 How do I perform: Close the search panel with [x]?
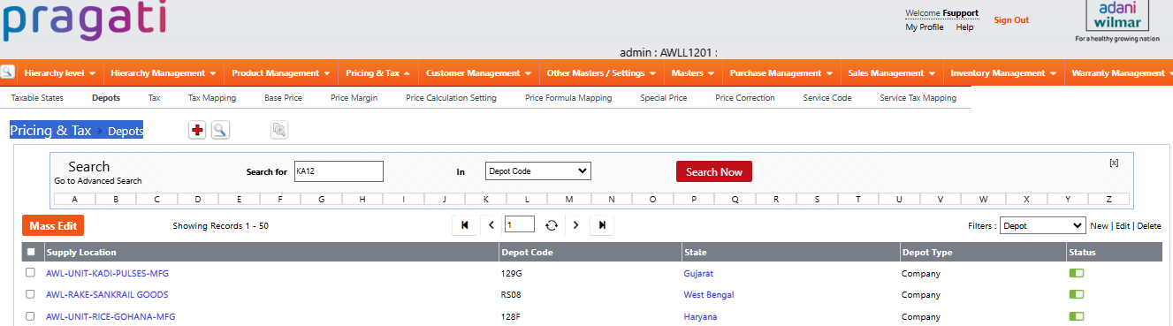(x=1114, y=163)
